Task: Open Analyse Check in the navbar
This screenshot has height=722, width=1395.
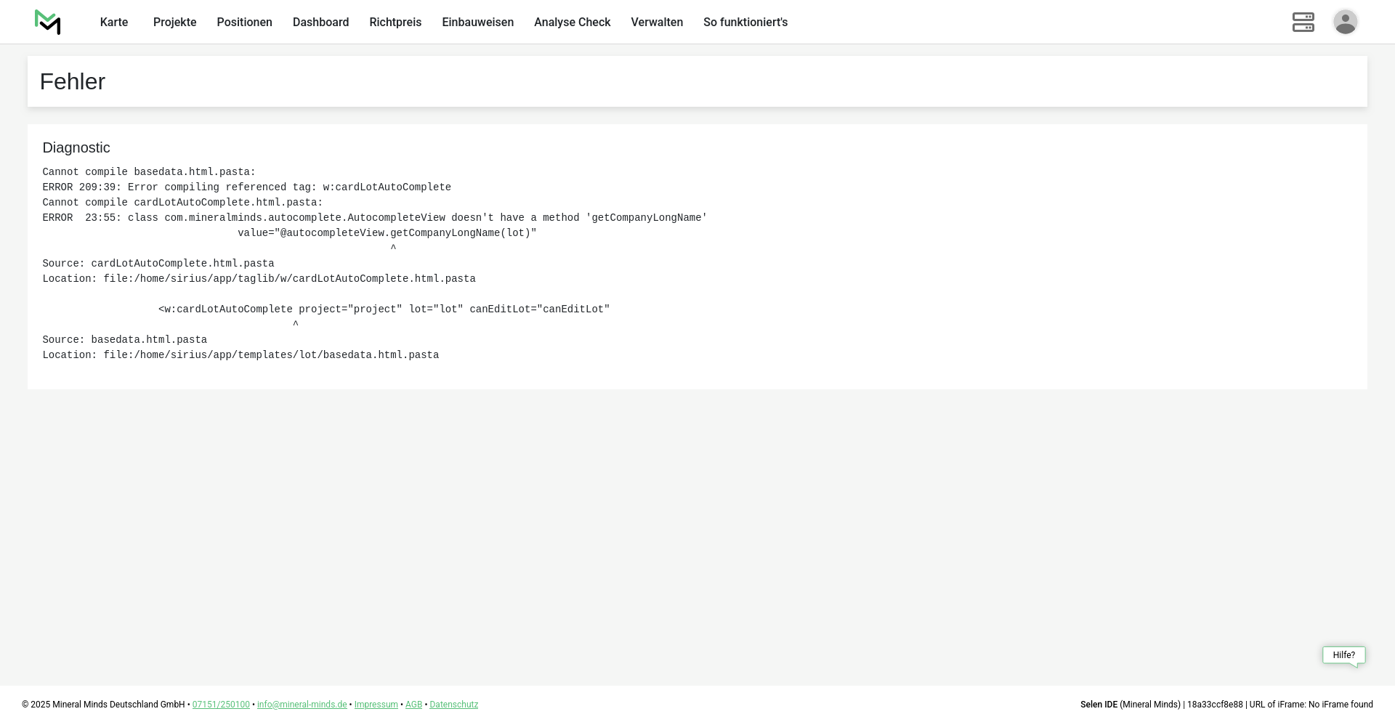Action: 572,23
